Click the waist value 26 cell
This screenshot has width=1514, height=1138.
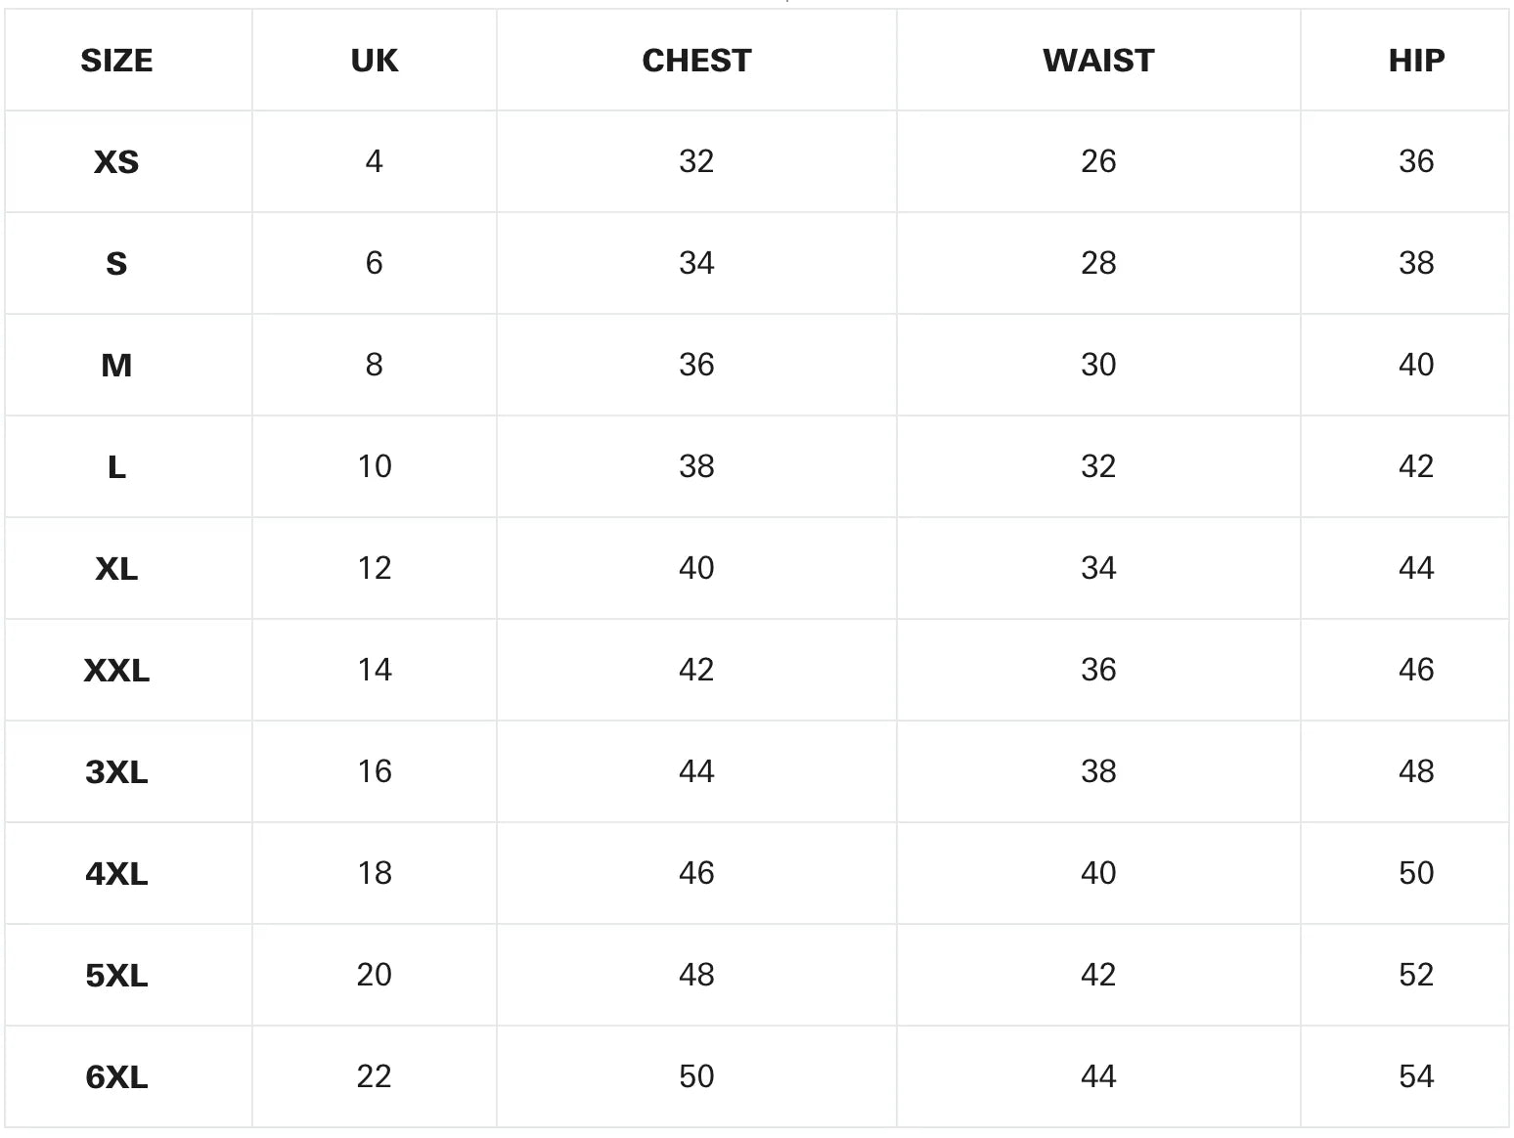(1098, 161)
